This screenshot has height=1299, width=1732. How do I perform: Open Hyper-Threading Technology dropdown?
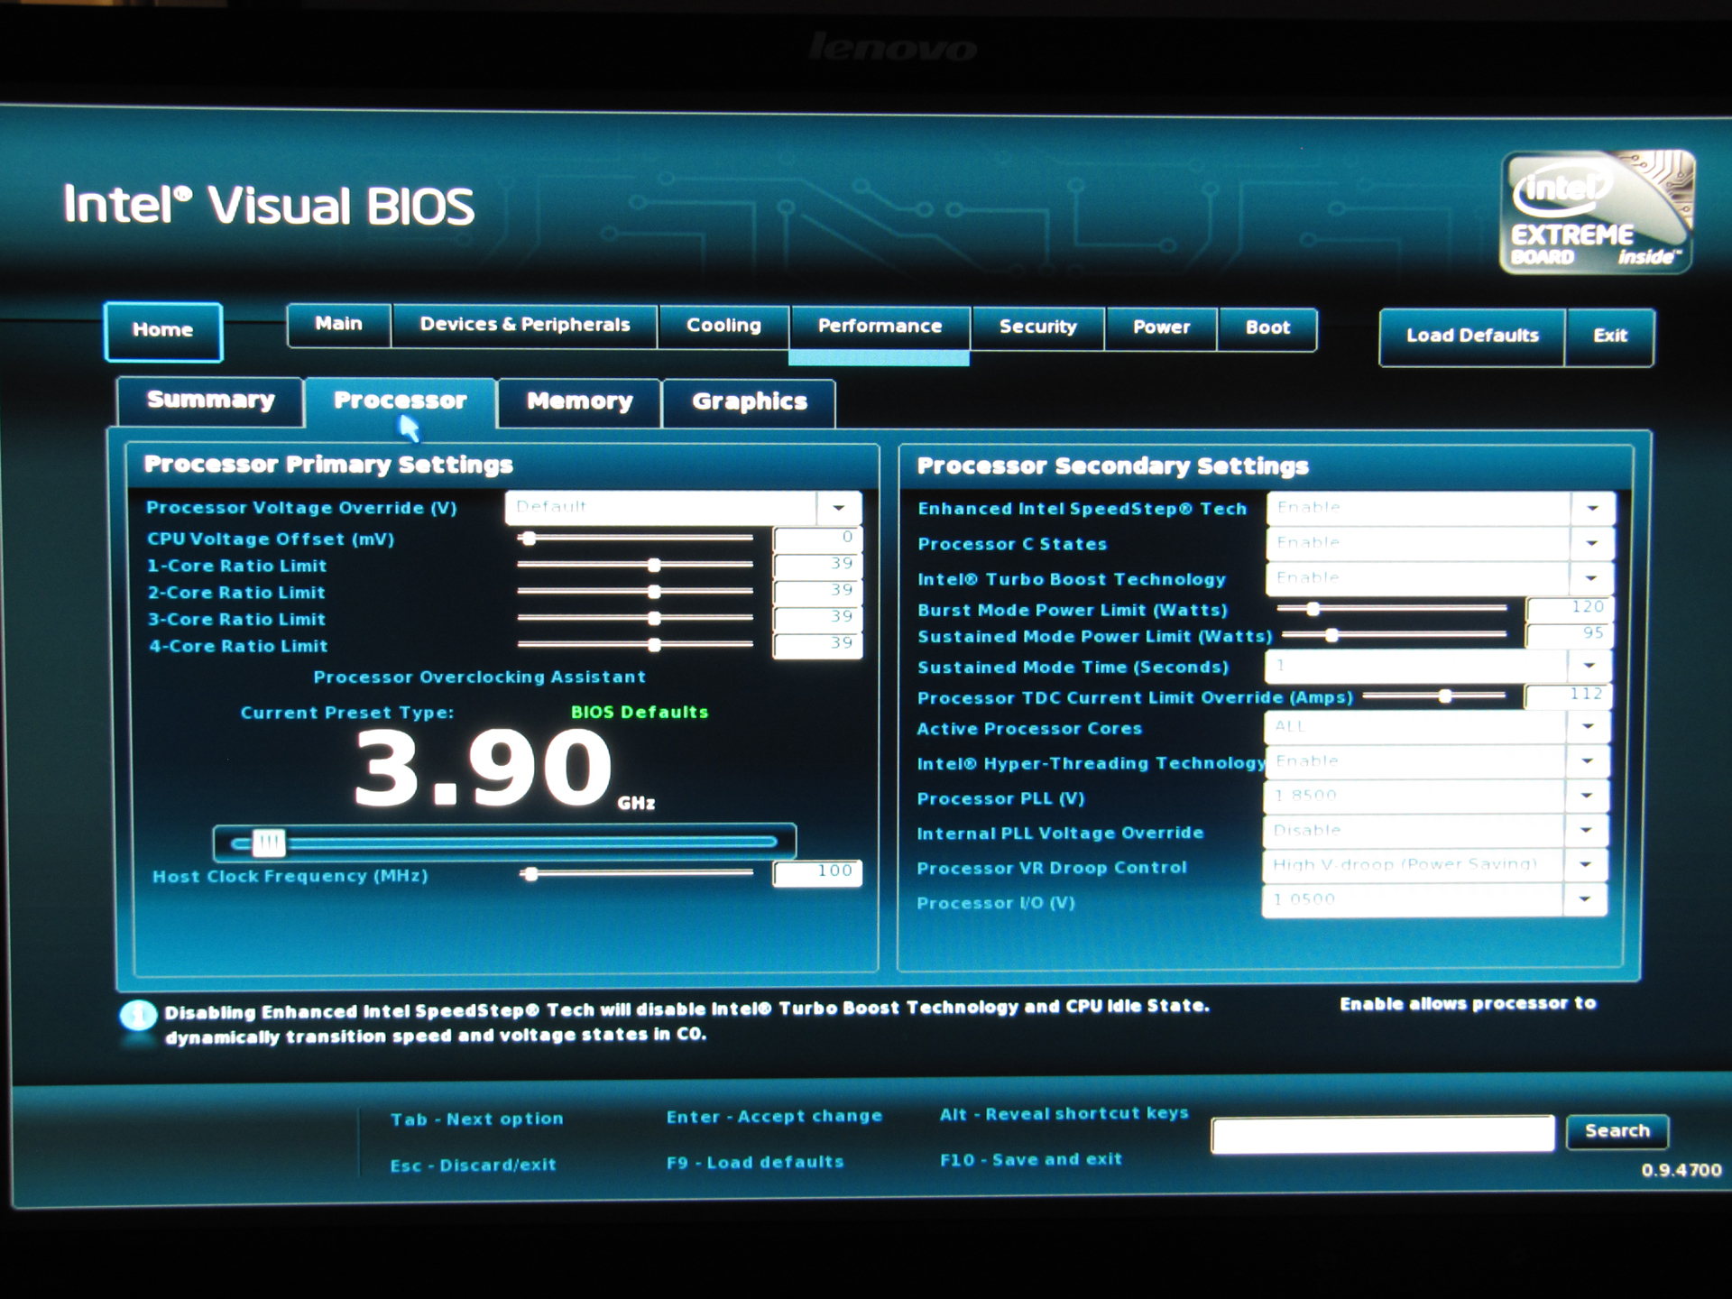(1437, 762)
